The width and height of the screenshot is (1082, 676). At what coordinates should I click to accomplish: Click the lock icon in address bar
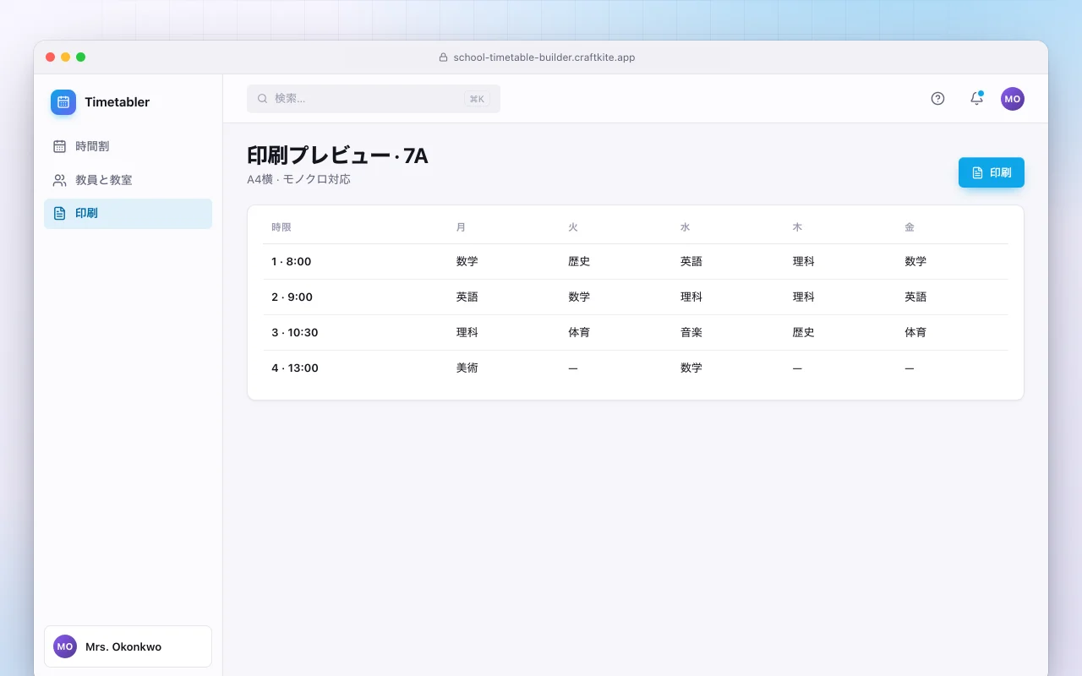pos(443,57)
